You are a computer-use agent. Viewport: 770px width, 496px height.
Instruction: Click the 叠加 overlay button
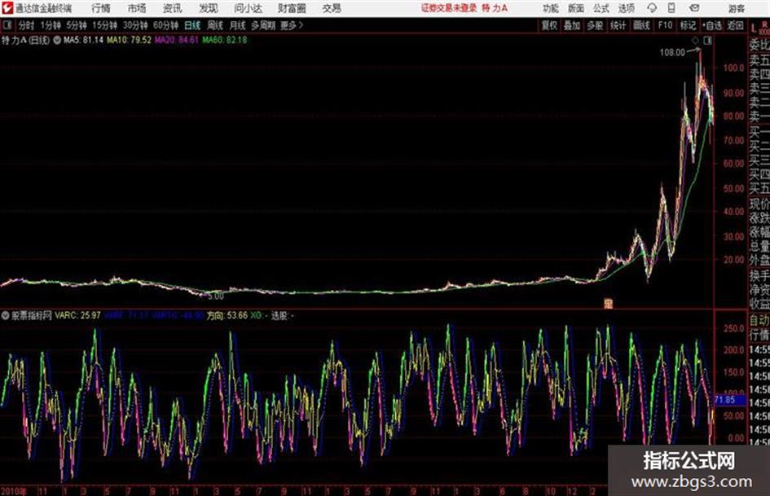[x=572, y=25]
